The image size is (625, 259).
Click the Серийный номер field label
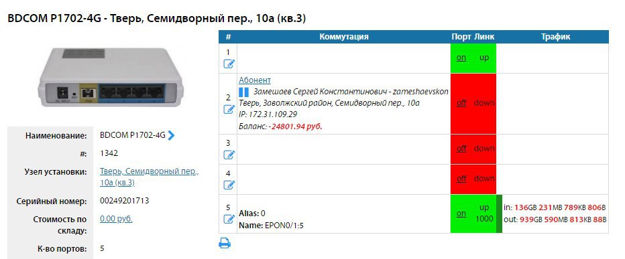(52, 201)
